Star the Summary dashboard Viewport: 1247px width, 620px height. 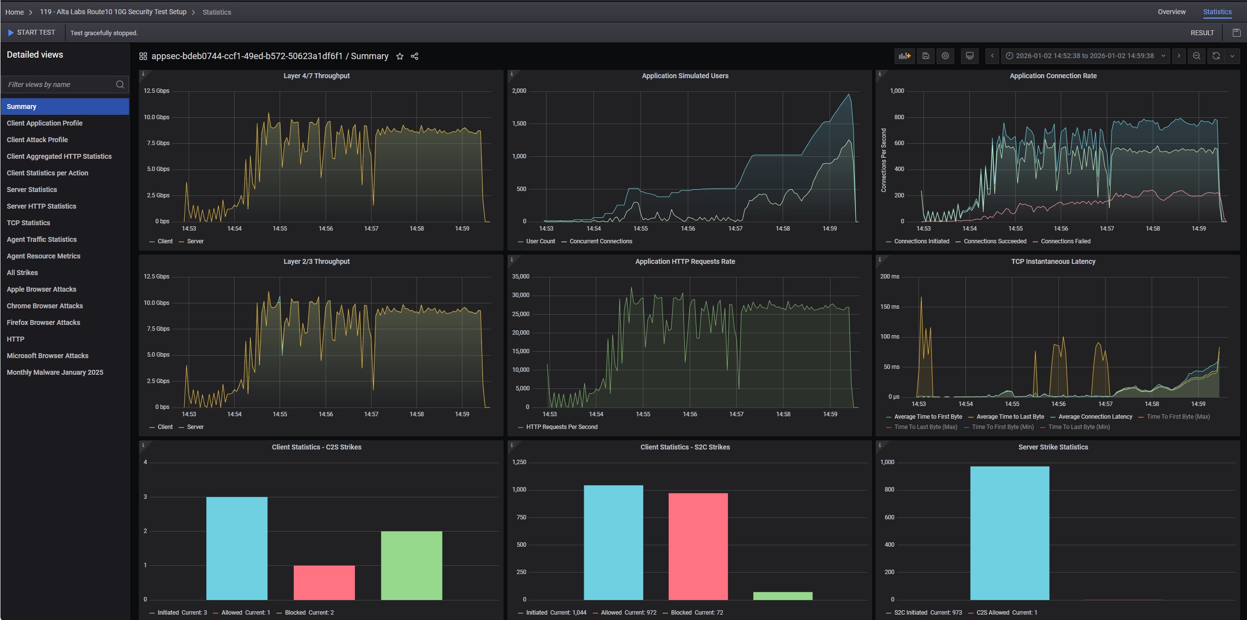(399, 57)
